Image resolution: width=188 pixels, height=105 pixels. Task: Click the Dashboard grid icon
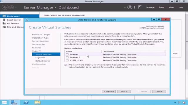(4, 16)
